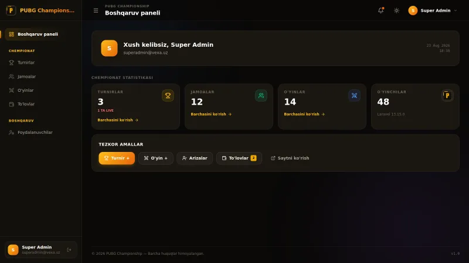This screenshot has height=263, width=469.
Task: Click the date text in the welcome card
Action: [438, 46]
